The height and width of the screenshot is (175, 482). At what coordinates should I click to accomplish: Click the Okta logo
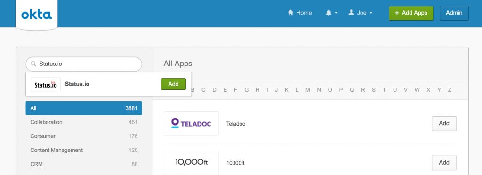pyautogui.click(x=36, y=14)
